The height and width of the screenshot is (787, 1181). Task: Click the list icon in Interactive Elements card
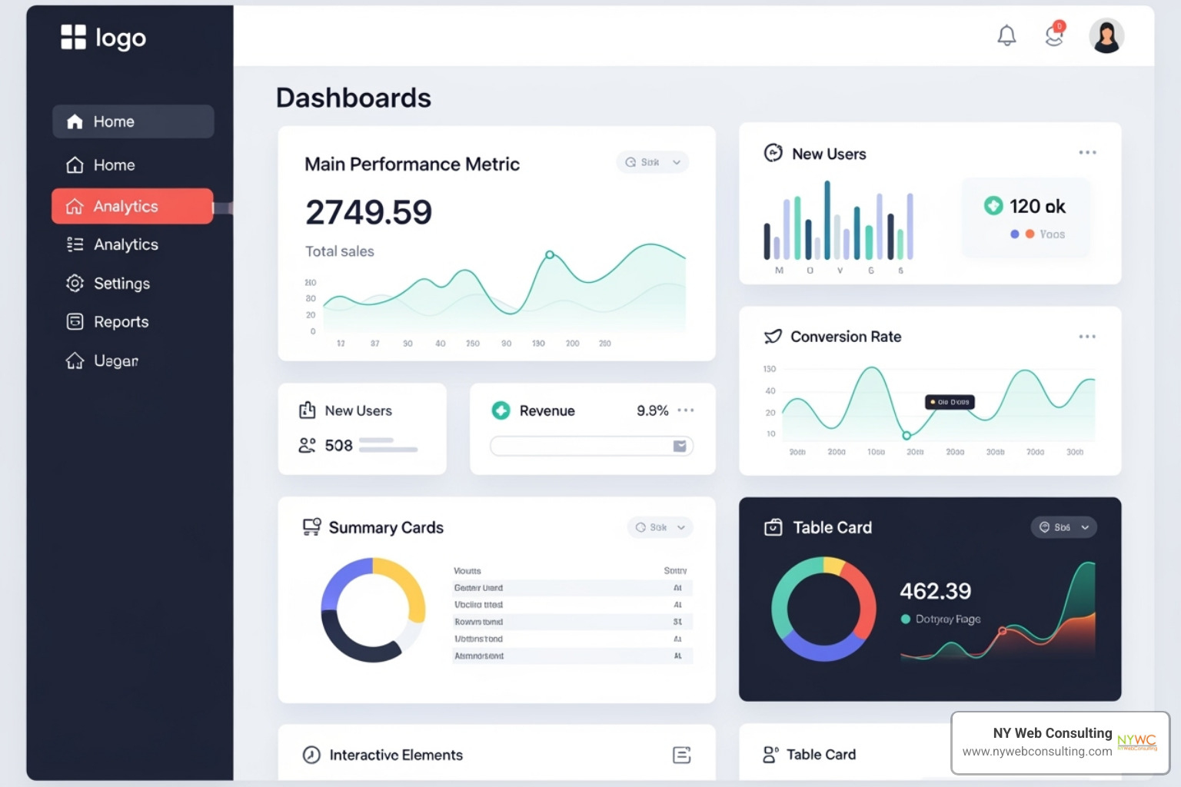(x=682, y=755)
